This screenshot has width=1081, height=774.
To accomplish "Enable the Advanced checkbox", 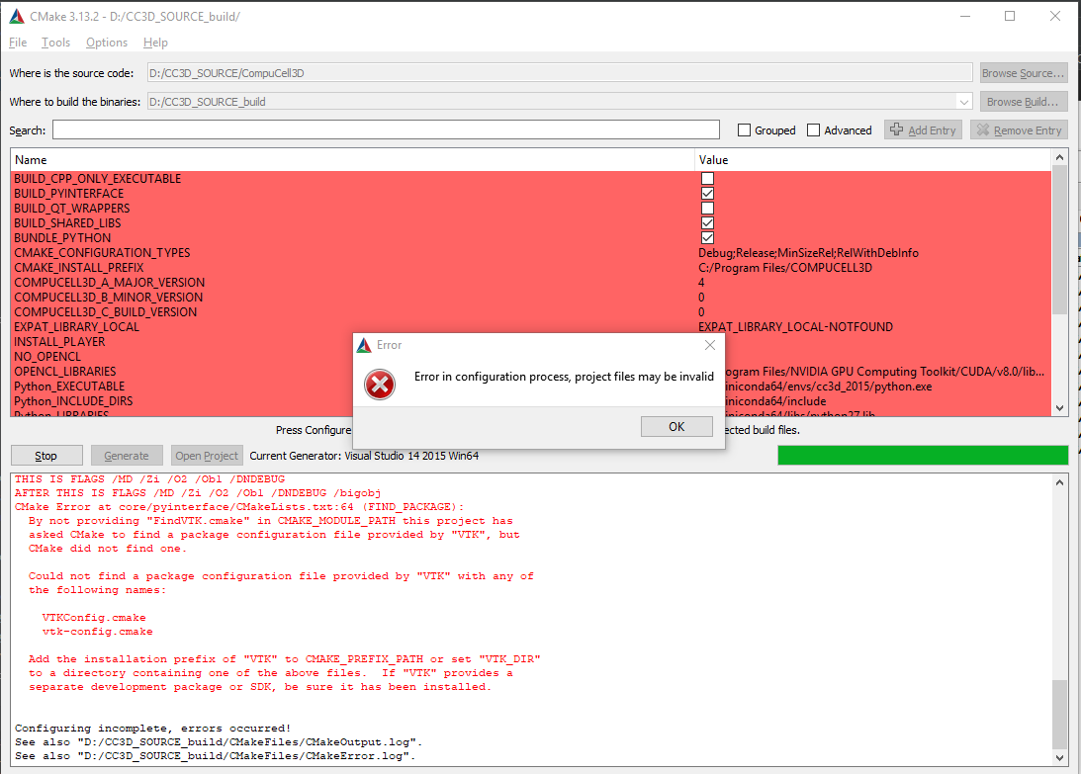I will tap(814, 130).
